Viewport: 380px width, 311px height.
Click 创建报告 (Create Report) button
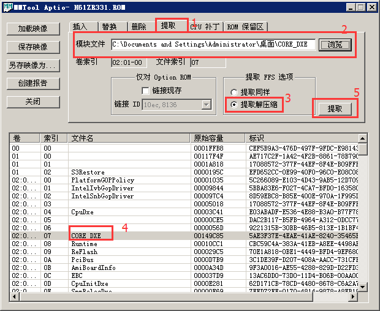point(33,83)
